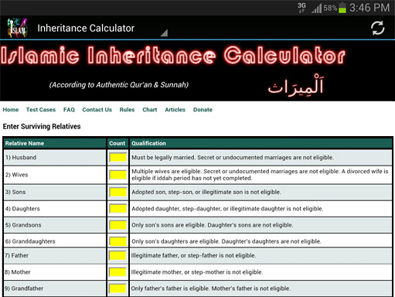This screenshot has height=297, width=395.
Task: Click the Islamic Inheritance Calculator banner title
Action: point(173,56)
